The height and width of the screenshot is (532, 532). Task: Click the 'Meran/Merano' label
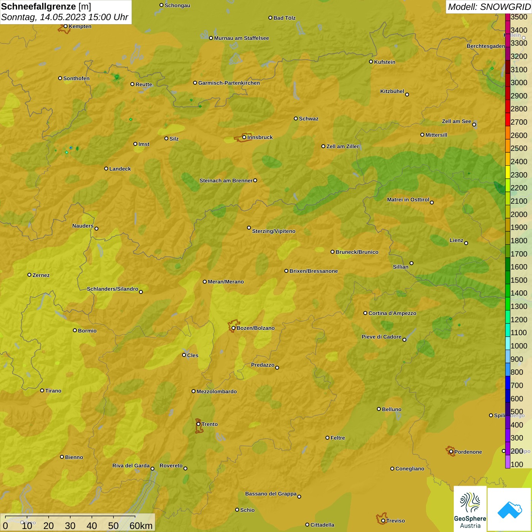(226, 282)
